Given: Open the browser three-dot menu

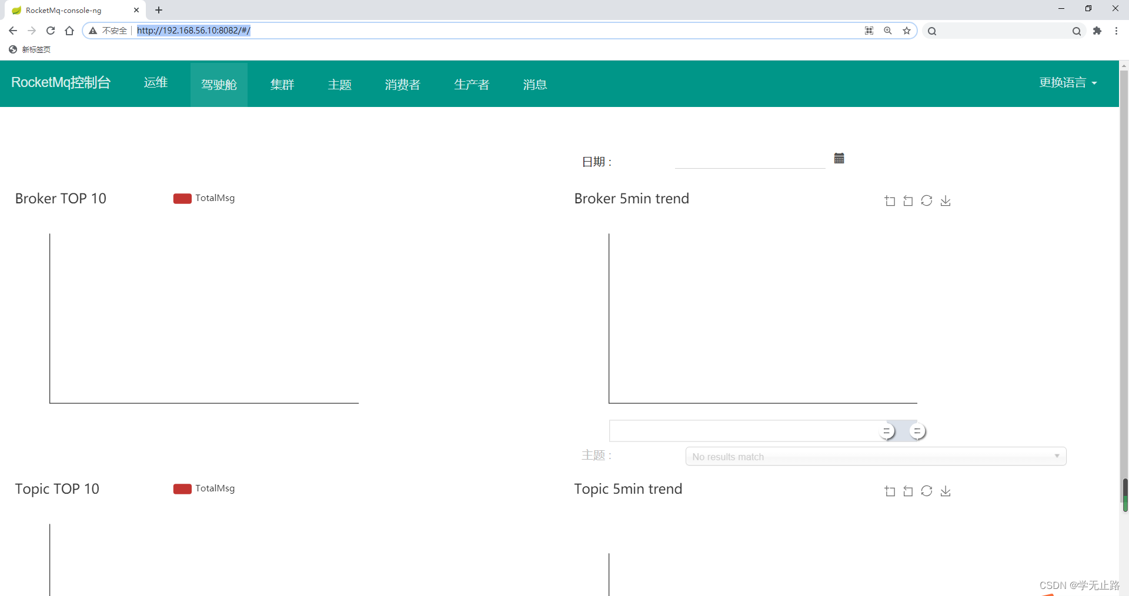Looking at the screenshot, I should tap(1116, 31).
